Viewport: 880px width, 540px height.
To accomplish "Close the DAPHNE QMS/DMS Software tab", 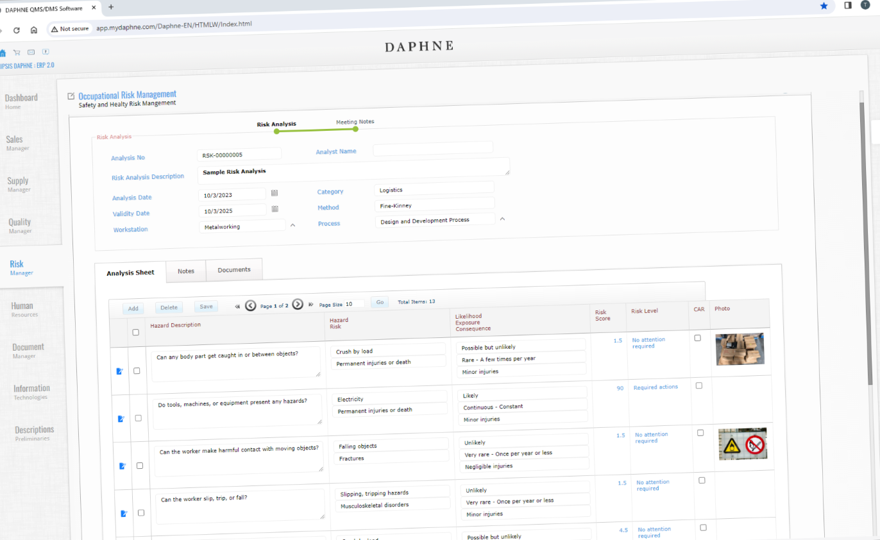I will coord(95,8).
